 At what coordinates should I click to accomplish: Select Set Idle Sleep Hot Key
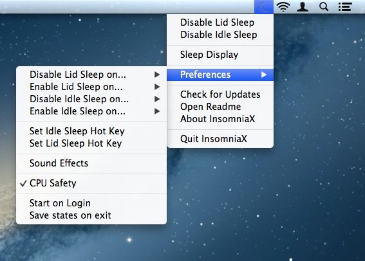pos(91,131)
